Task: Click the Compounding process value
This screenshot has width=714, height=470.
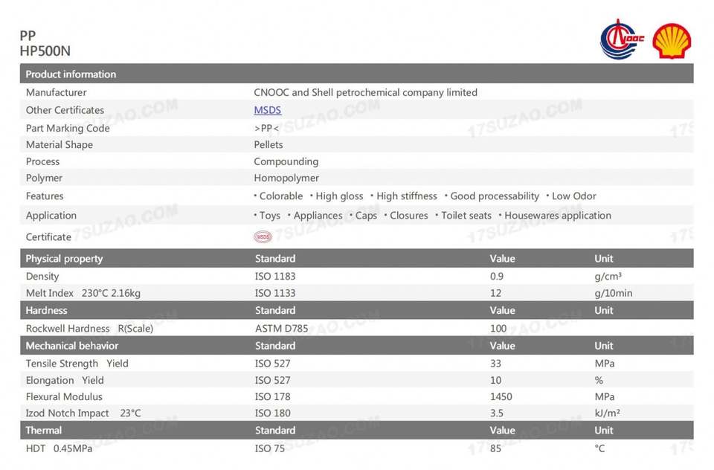Action: [286, 161]
